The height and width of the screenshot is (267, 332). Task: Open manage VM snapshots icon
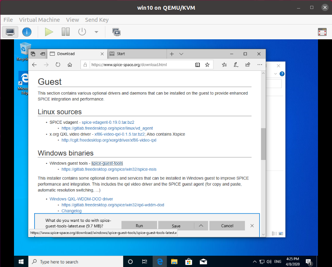coord(116,32)
